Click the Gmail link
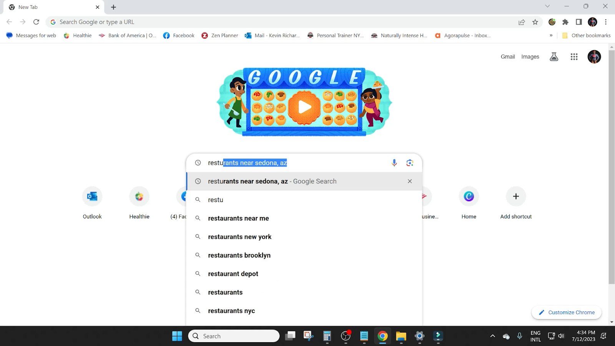Screen dimensions: 615x346 pyautogui.click(x=507, y=57)
